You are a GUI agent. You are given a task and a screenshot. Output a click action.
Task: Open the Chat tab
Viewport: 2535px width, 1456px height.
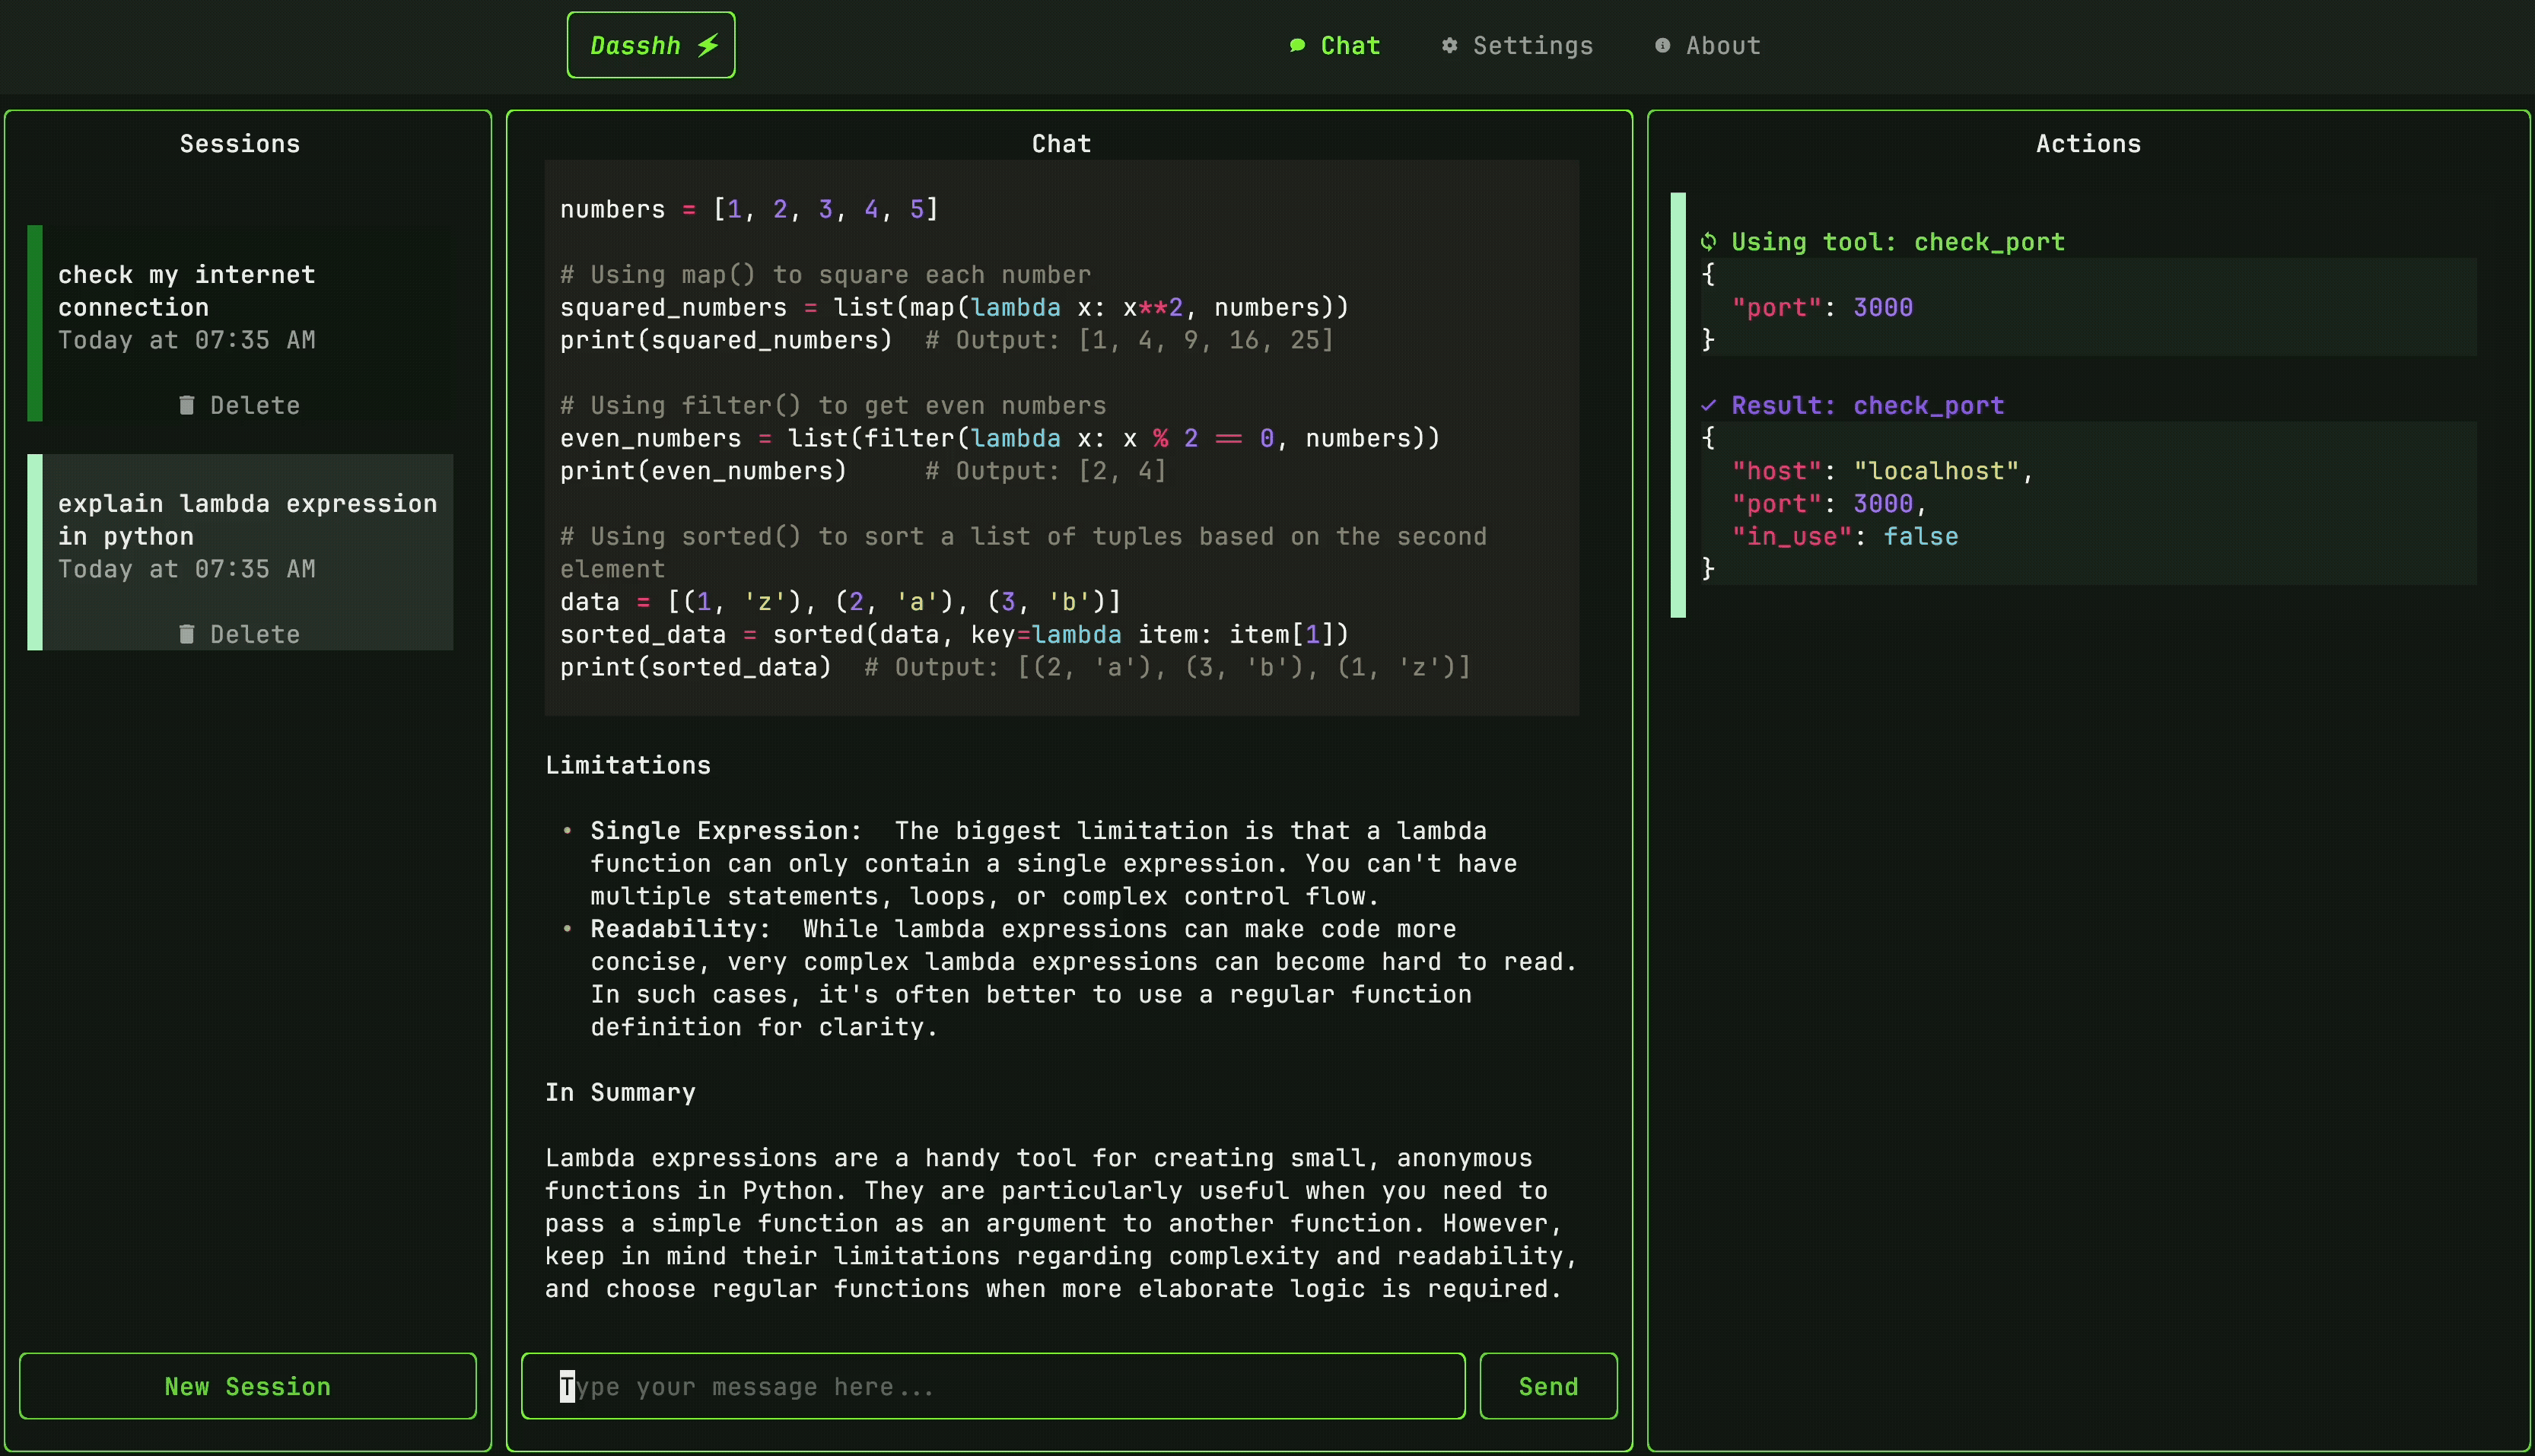1335,45
